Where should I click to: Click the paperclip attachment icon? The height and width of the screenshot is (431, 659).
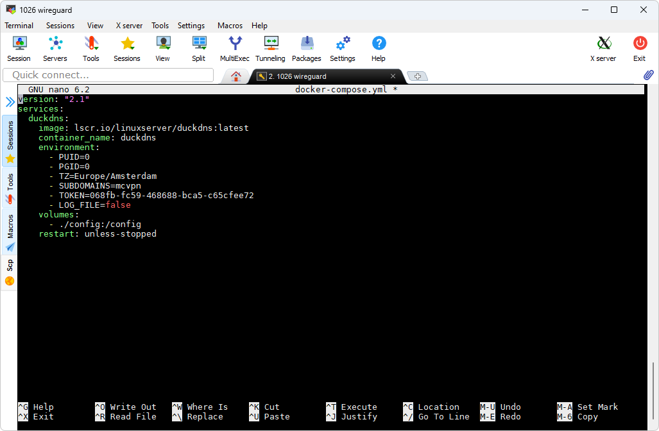tap(648, 75)
